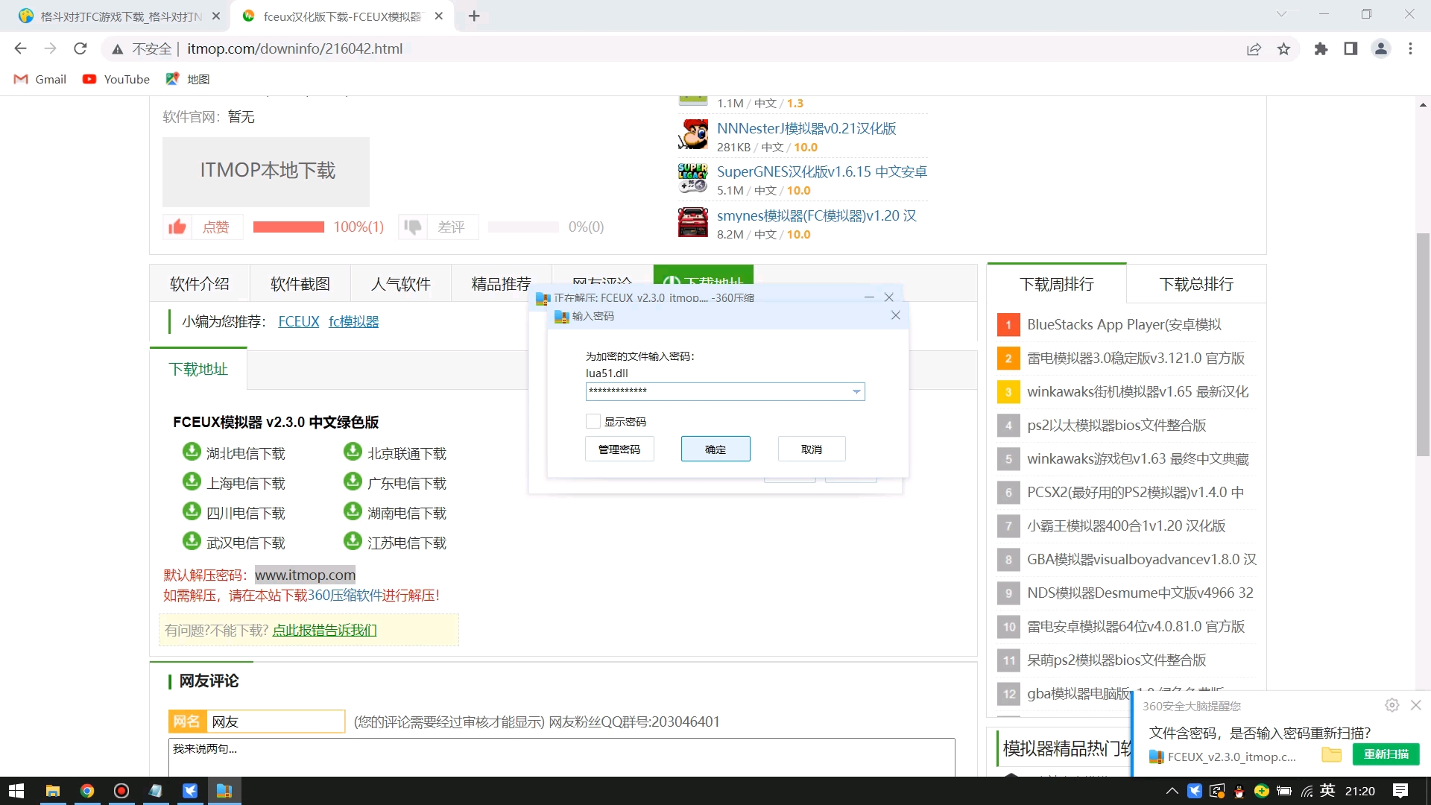Open 雷电模拟器3.0稳定版 ranking entry
Screen dimensions: 1431x805
coord(1136,358)
